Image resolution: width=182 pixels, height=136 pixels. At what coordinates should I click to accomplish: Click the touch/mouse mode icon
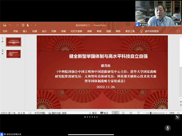pos(28,25)
